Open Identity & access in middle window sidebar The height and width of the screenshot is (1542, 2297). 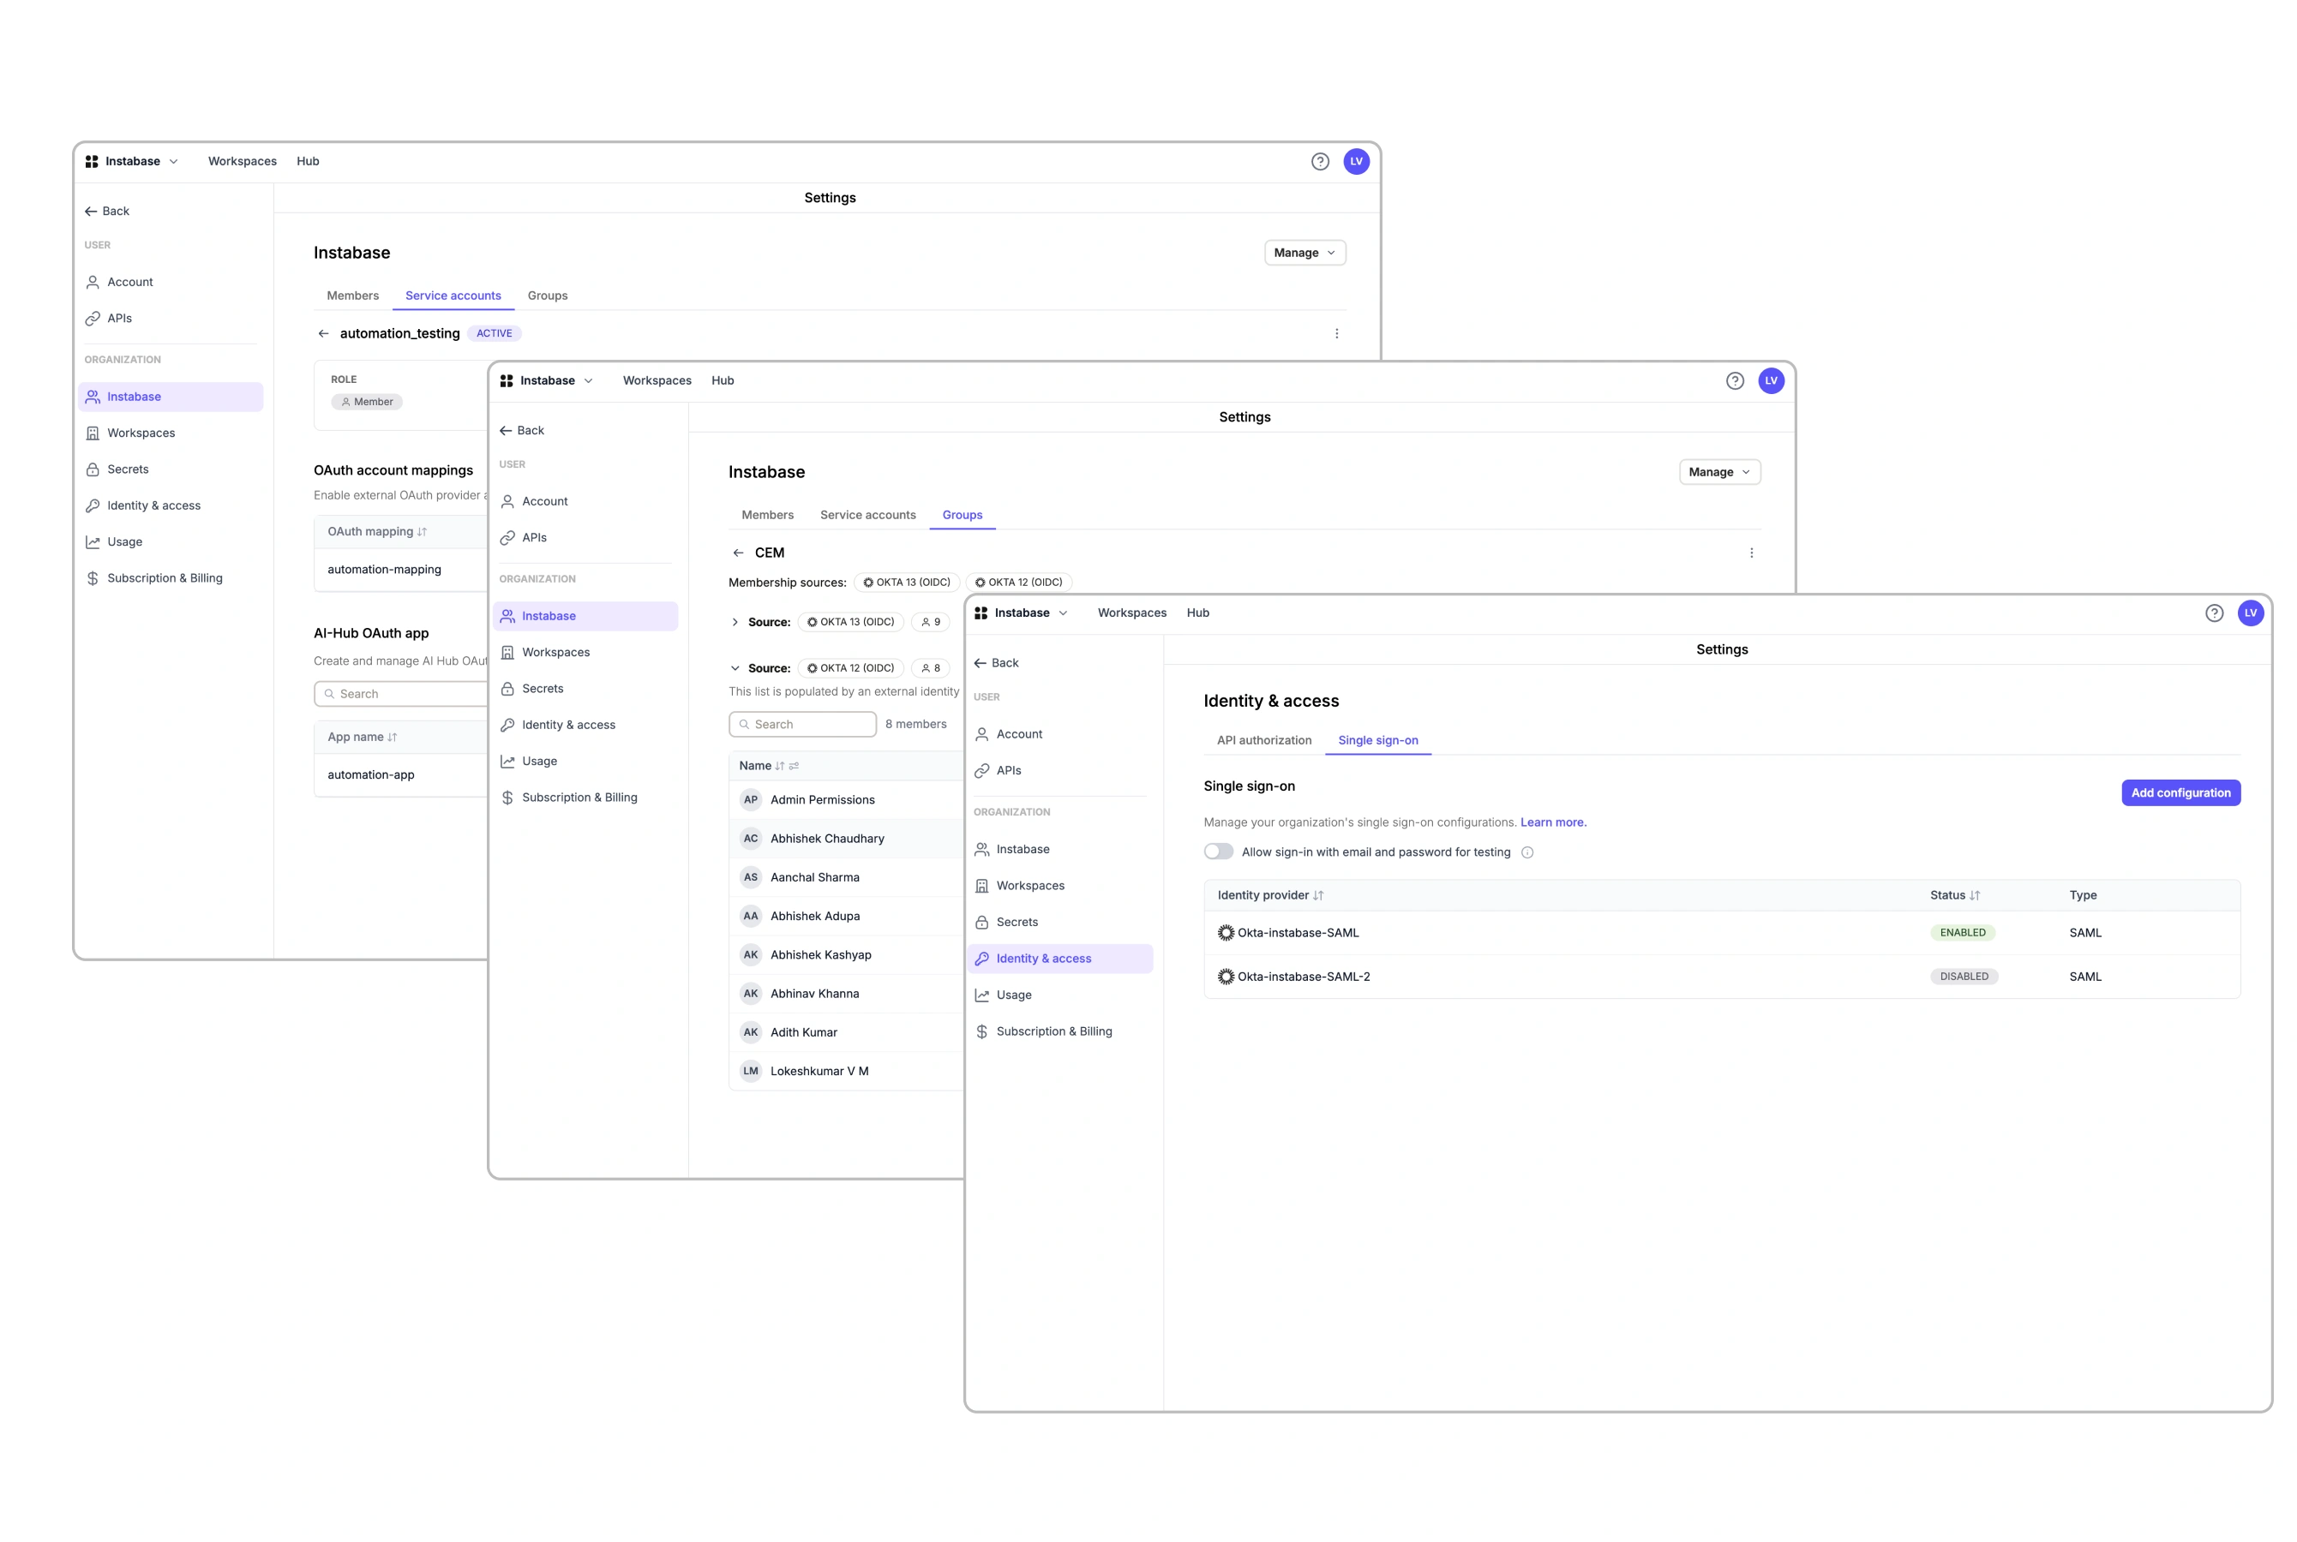point(585,725)
